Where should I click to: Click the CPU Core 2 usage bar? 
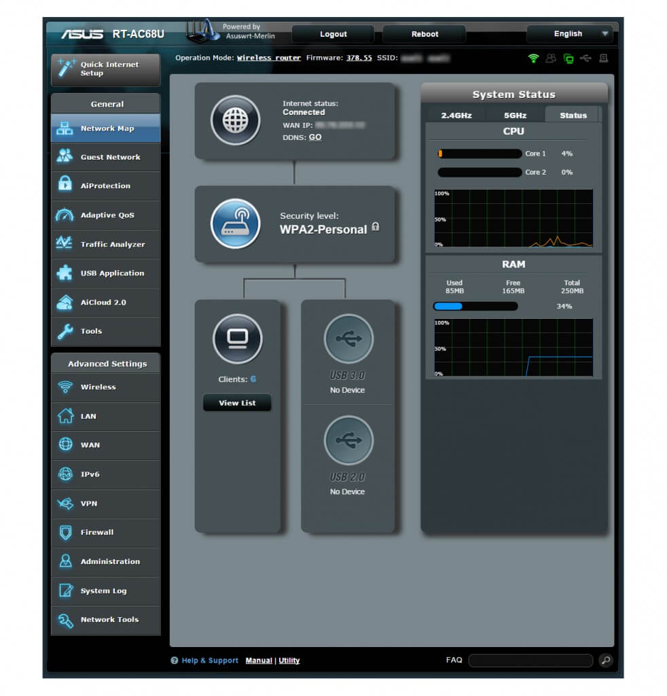click(480, 172)
